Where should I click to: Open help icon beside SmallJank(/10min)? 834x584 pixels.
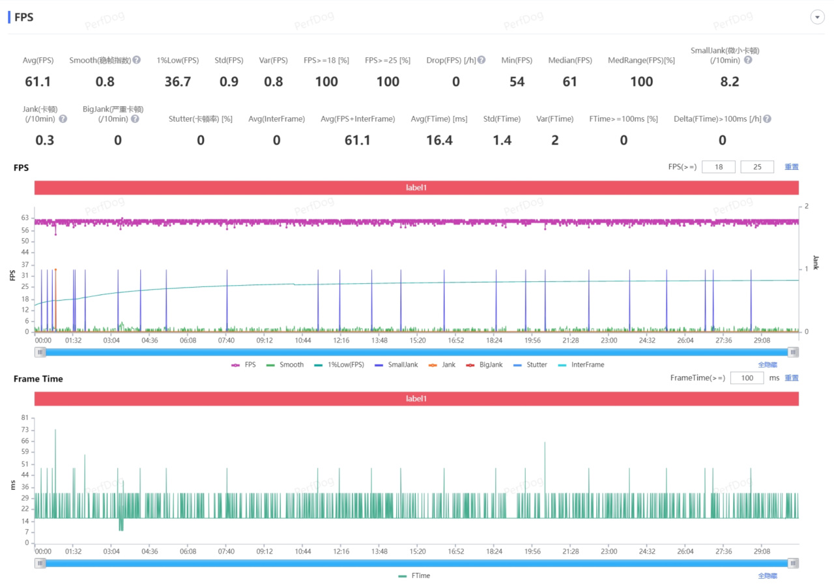point(748,60)
